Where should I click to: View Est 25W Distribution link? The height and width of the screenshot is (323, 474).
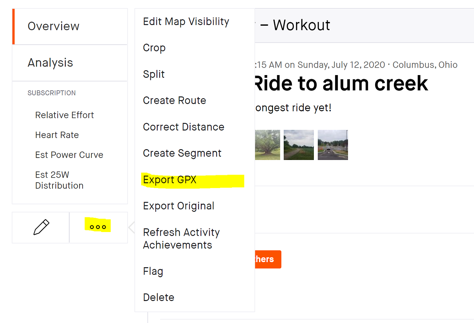coord(59,180)
